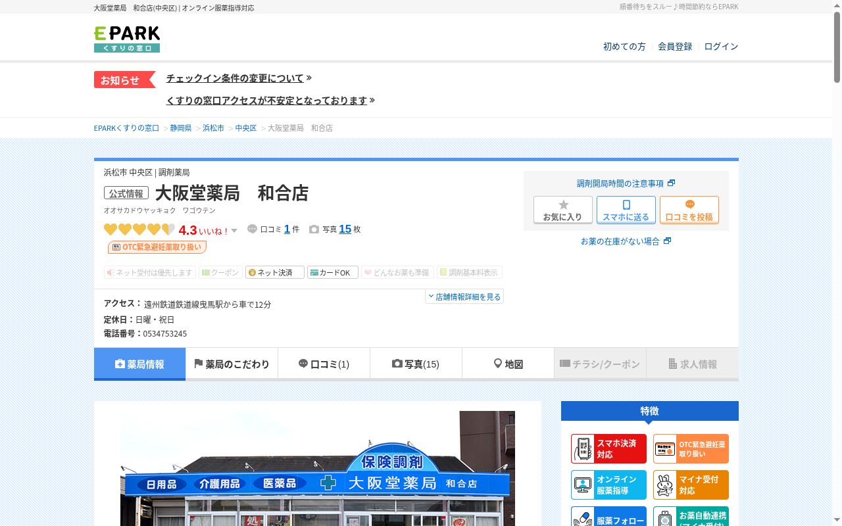The image size is (842, 526).
Task: Click the 写真 count 15 link
Action: (x=345, y=229)
